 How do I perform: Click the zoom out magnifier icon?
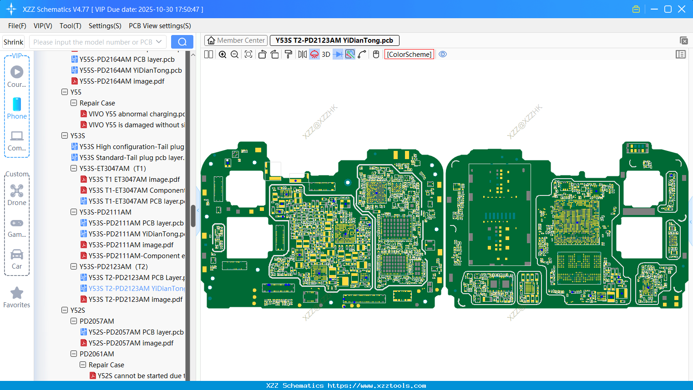pyautogui.click(x=235, y=55)
